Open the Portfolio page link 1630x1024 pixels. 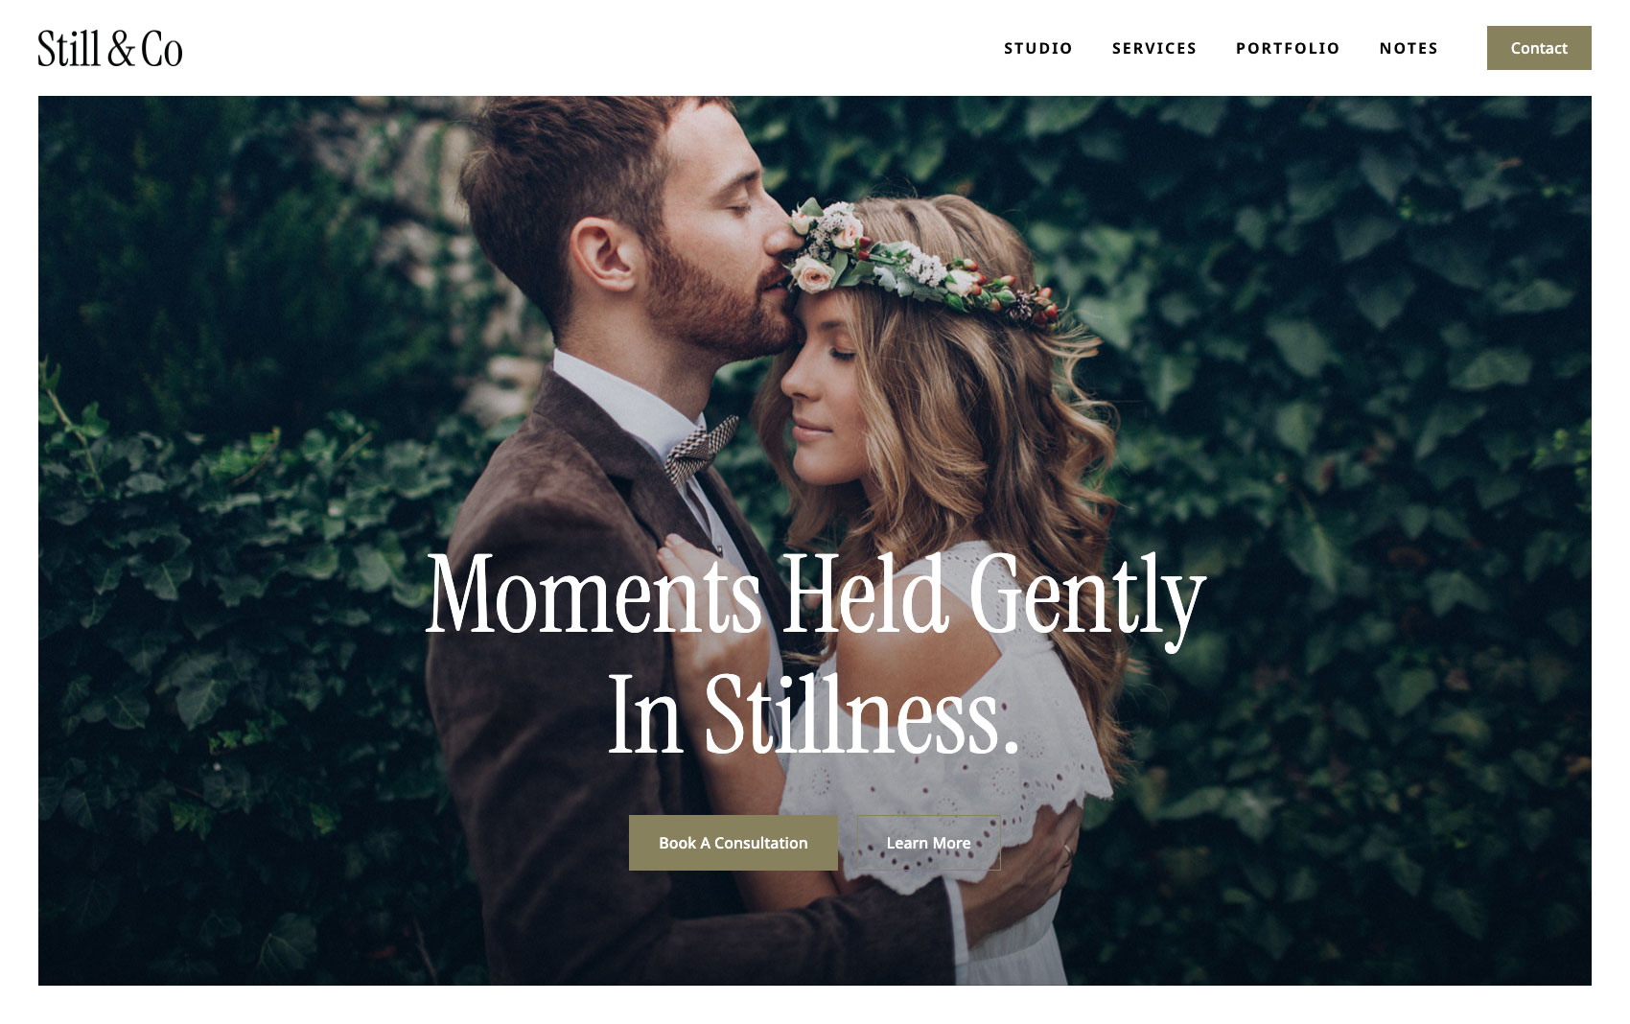coord(1288,48)
